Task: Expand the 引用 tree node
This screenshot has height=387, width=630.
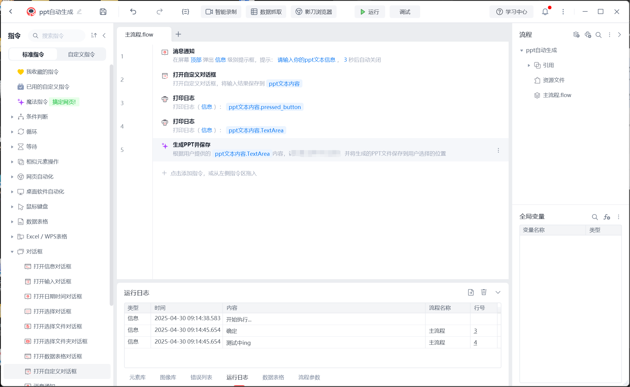Action: click(529, 65)
